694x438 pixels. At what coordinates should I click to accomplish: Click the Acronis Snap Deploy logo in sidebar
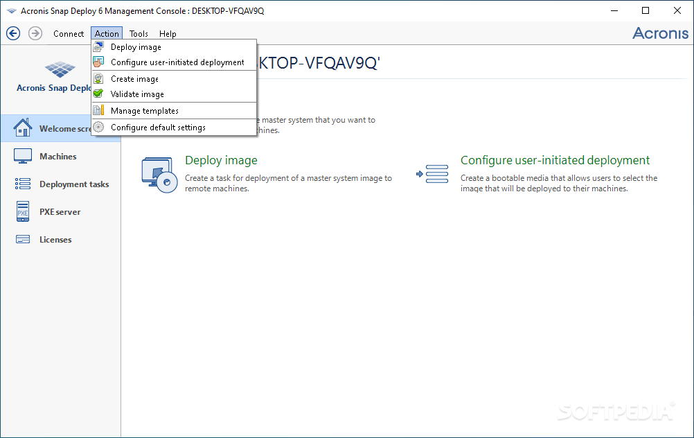[60, 69]
